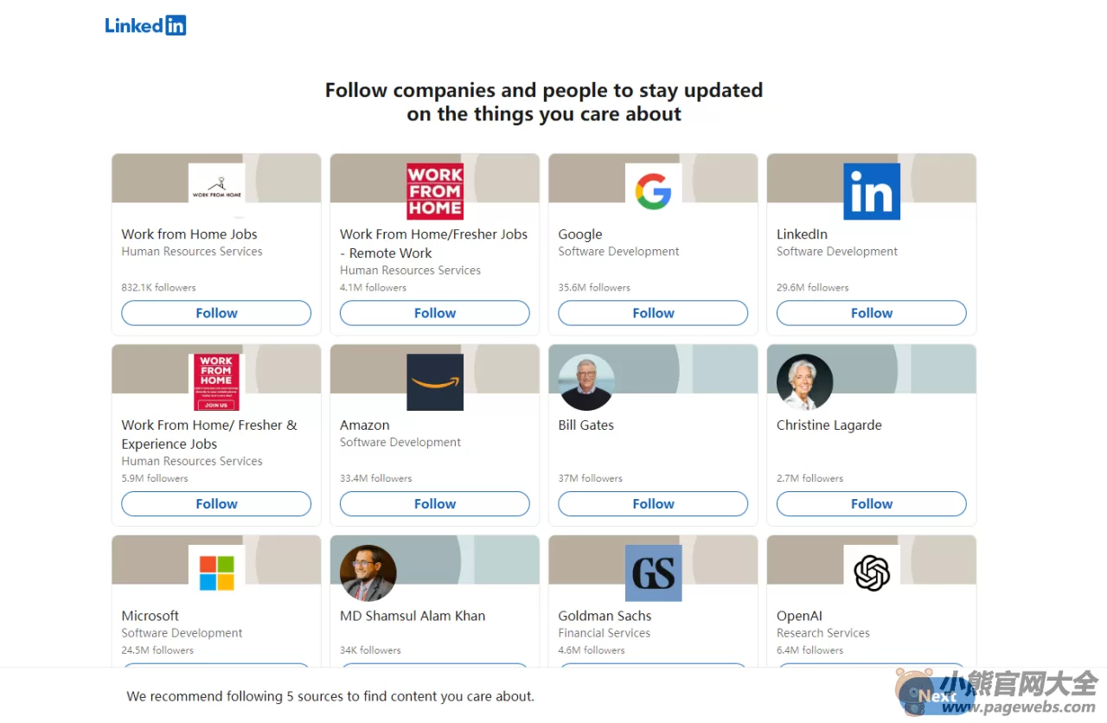Select the Amazon smile logo icon
1107x723 pixels.
click(435, 382)
